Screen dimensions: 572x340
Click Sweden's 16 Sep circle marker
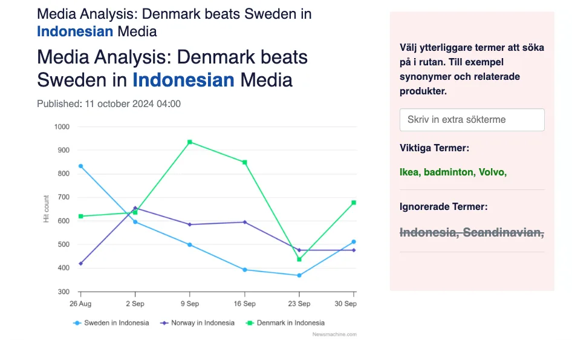tap(244, 270)
